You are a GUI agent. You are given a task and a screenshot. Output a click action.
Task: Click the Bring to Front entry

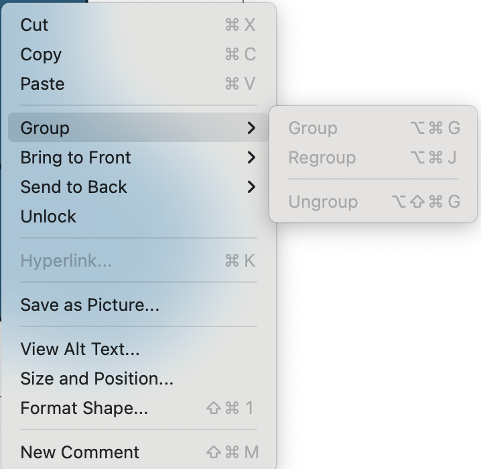pos(76,157)
